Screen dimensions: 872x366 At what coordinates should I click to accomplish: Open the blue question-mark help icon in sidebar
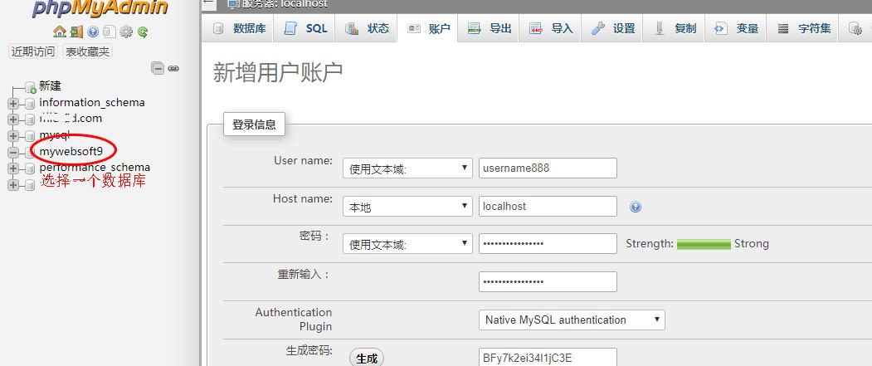click(93, 32)
